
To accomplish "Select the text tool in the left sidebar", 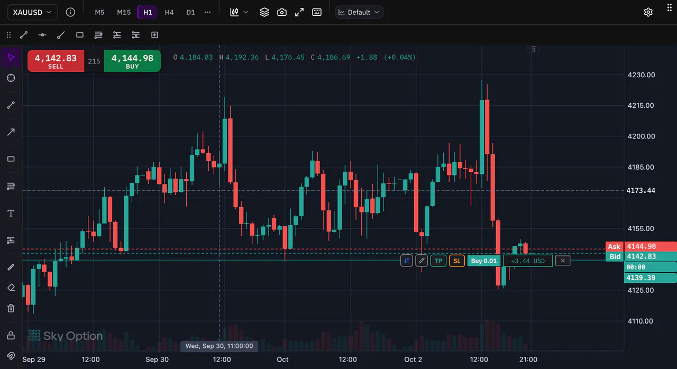I will 11,213.
